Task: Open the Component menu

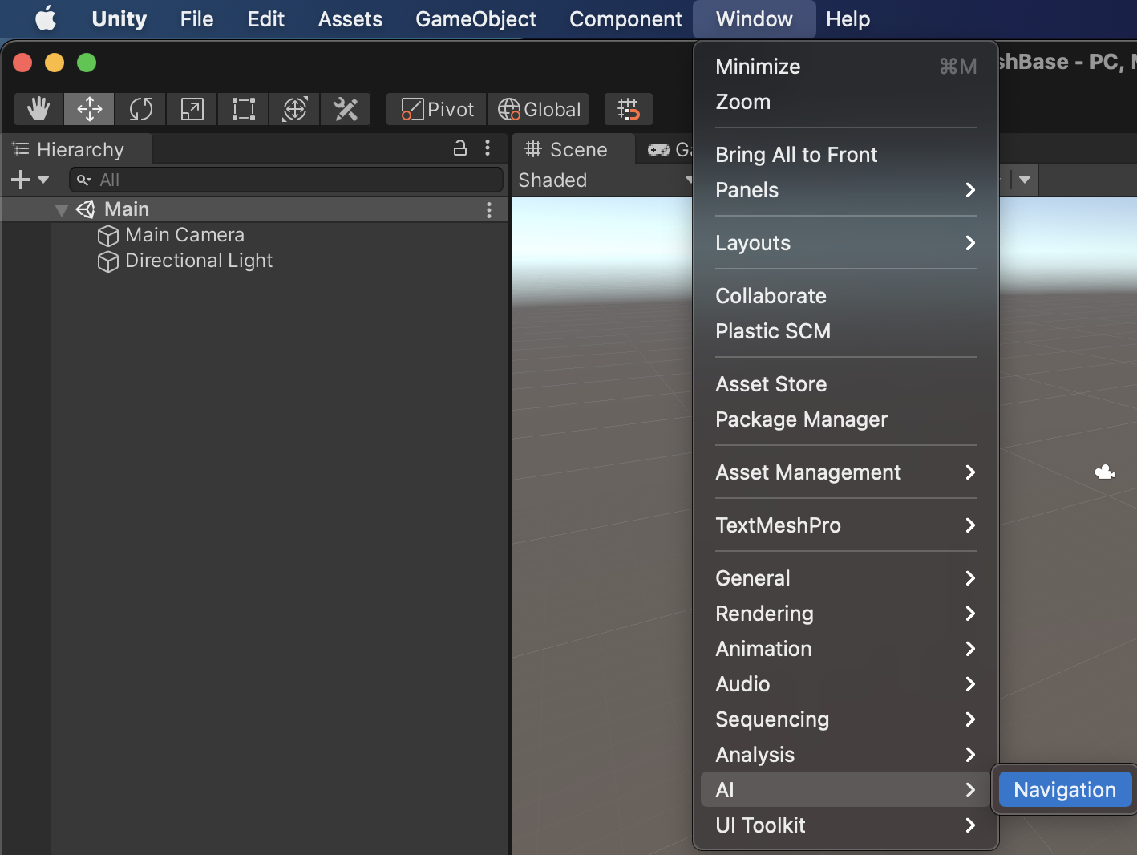Action: point(625,18)
